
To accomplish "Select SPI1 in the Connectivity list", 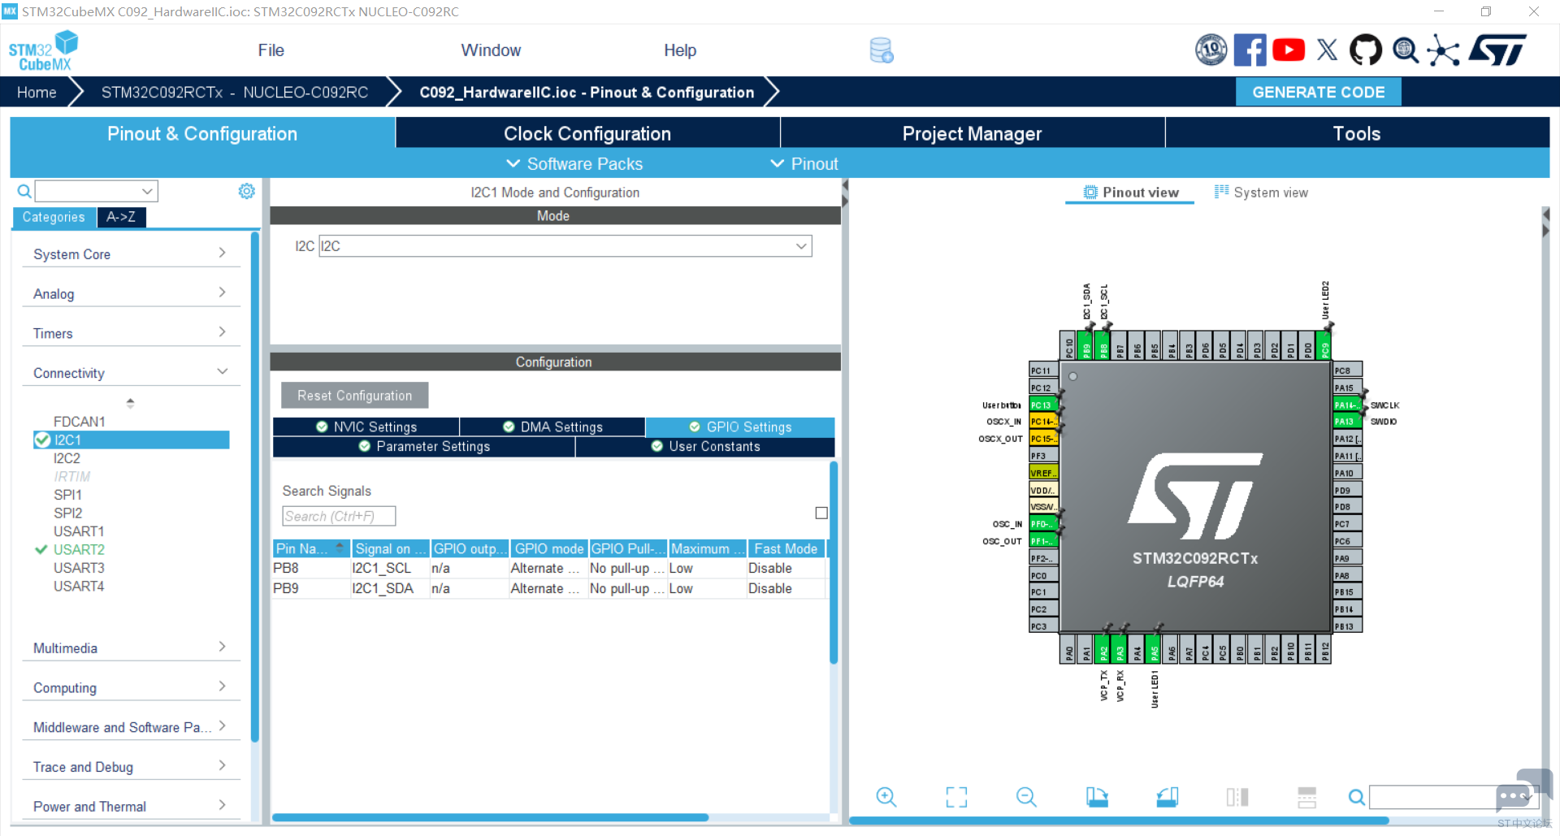I will click(67, 495).
